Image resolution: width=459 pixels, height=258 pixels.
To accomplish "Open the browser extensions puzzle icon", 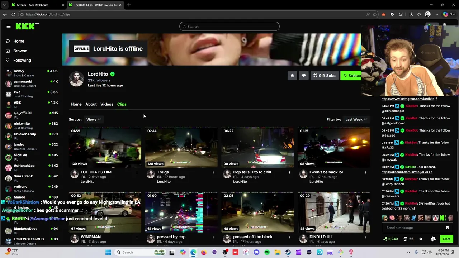I will coord(401,14).
